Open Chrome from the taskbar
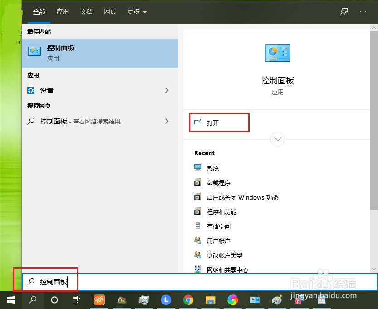378x309 pixels. tap(188, 300)
